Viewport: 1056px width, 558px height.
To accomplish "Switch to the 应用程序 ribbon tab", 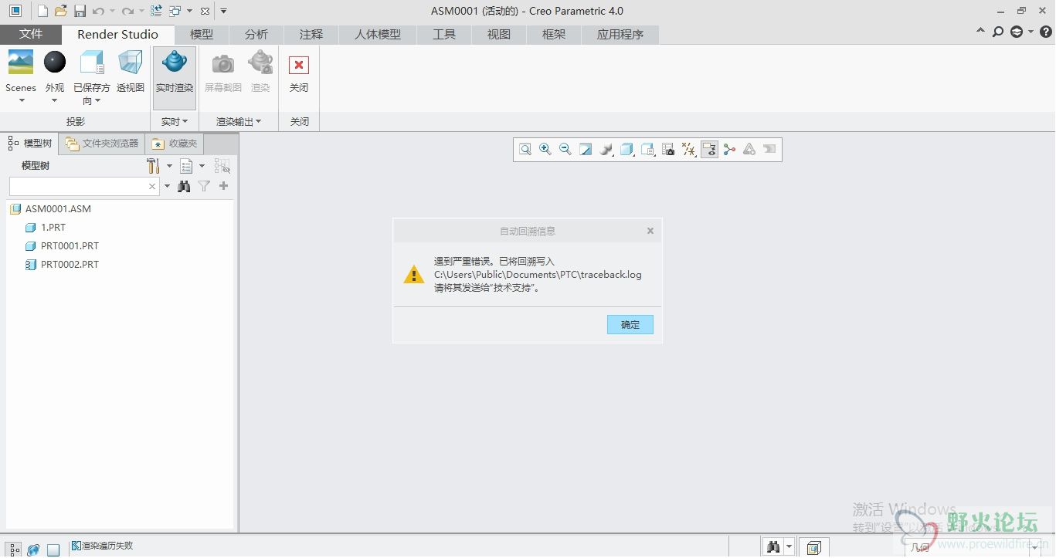I will click(620, 35).
